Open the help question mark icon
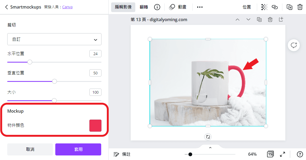Image resolution: width=306 pixels, height=160 pixels. 300,154
